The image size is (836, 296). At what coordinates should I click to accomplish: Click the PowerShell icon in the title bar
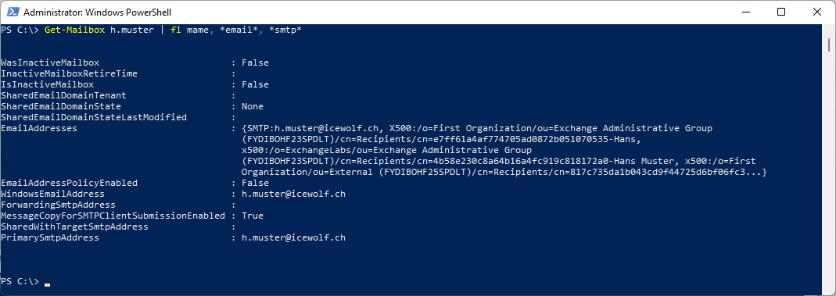pyautogui.click(x=13, y=12)
